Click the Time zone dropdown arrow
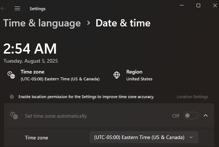The width and height of the screenshot is (219, 147). coord(191,137)
